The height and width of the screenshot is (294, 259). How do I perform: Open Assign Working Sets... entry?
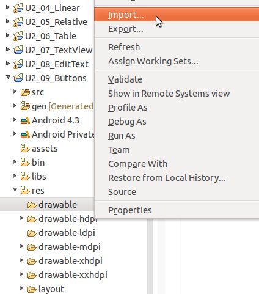click(177, 61)
